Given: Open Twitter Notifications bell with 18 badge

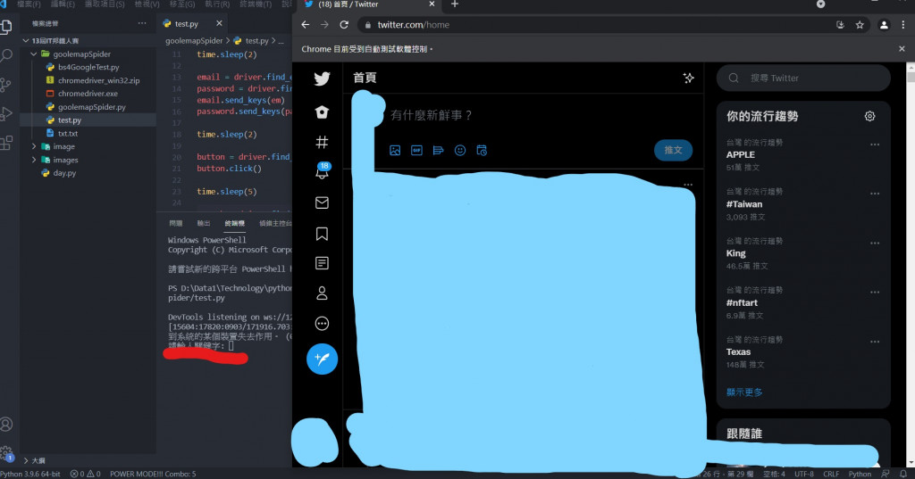Looking at the screenshot, I should pyautogui.click(x=322, y=170).
